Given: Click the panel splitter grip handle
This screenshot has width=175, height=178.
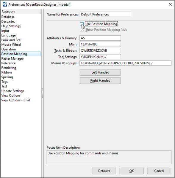Looking at the screenshot, I should tap(43, 93).
